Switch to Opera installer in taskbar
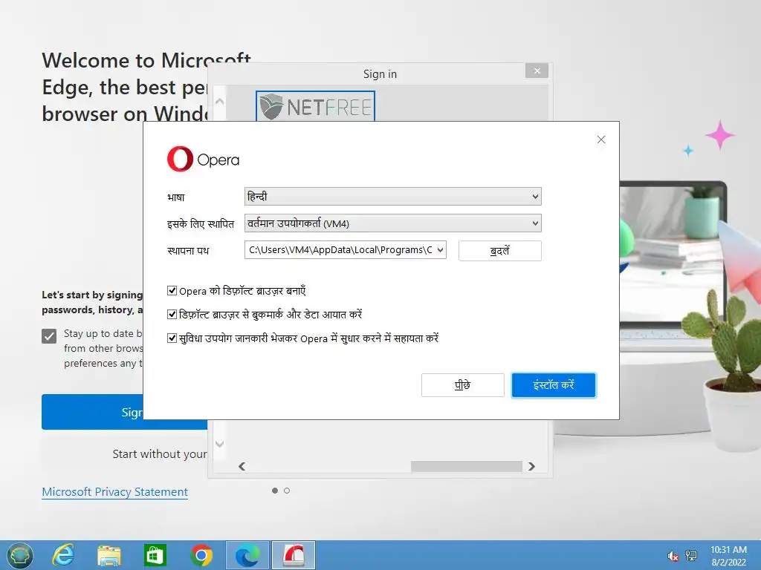 (294, 555)
